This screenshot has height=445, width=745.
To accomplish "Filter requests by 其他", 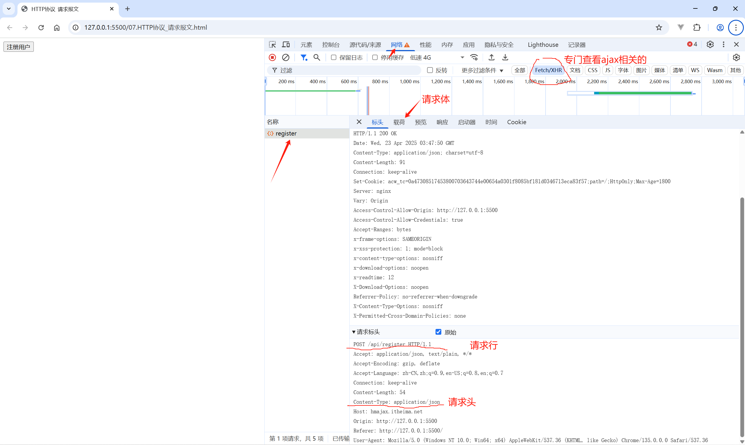I will click(x=735, y=70).
